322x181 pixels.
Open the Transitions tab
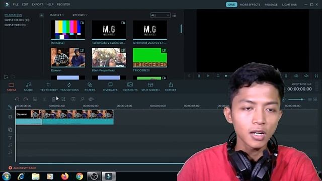69,87
